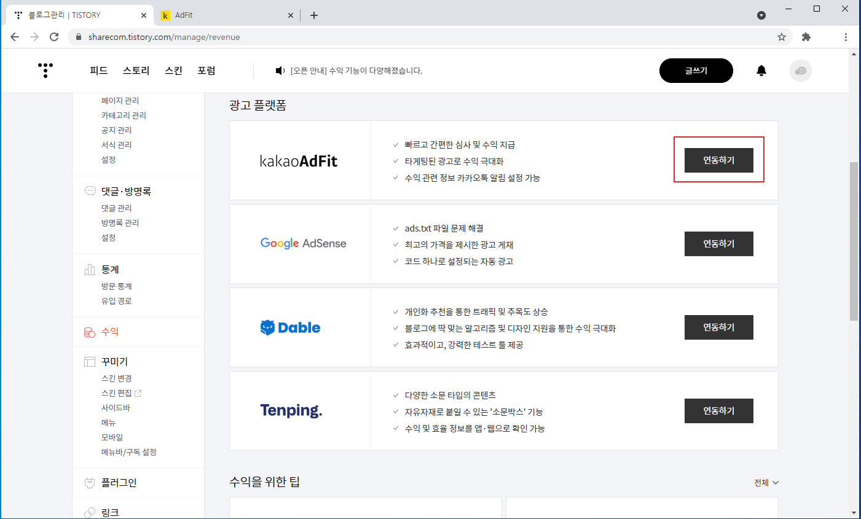The image size is (861, 519).
Task: Open 메뉴 under 꾸미기
Action: 108,423
